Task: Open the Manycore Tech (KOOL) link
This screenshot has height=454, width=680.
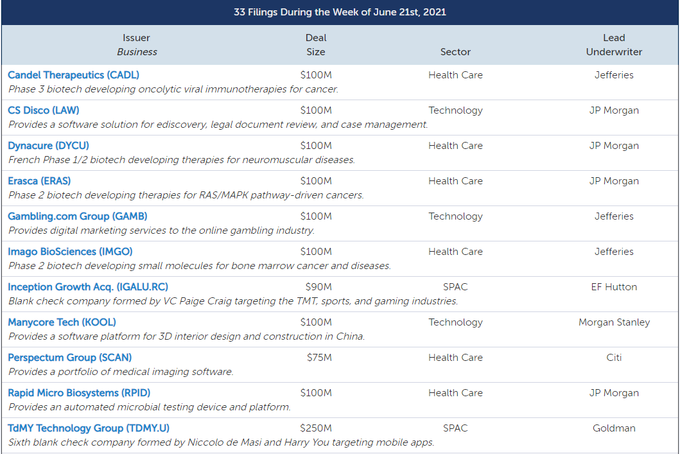Action: tap(62, 322)
